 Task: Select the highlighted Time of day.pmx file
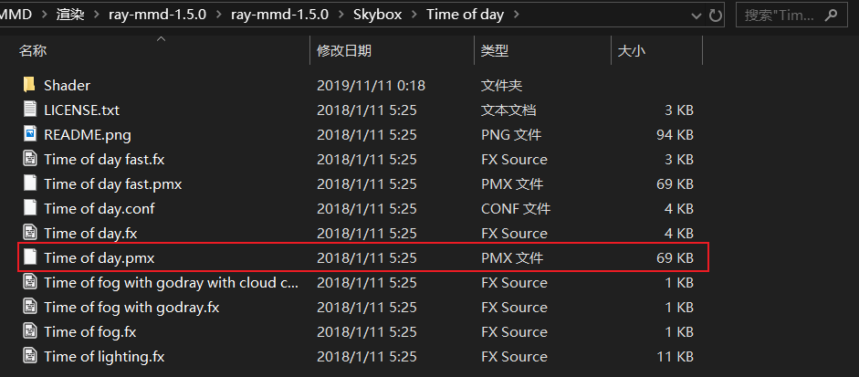point(363,257)
